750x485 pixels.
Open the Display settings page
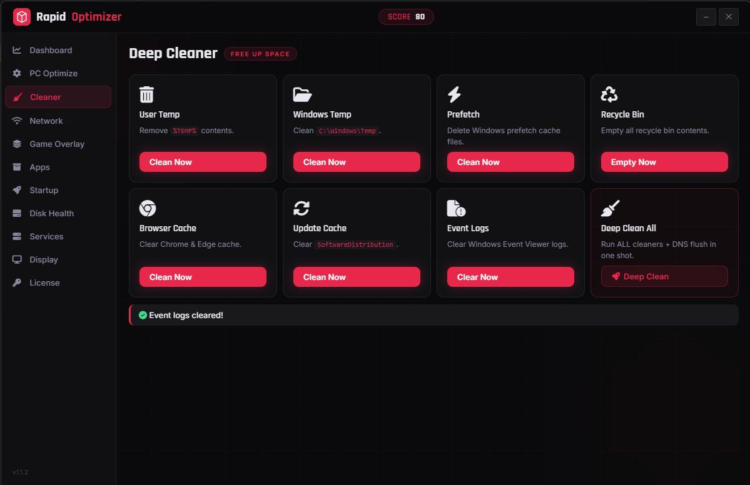[58, 259]
